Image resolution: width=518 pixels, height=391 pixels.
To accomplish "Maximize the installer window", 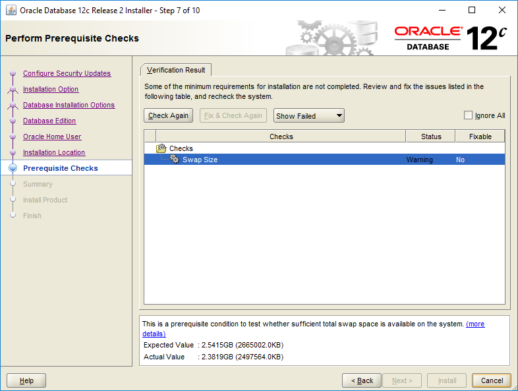I will pos(472,11).
